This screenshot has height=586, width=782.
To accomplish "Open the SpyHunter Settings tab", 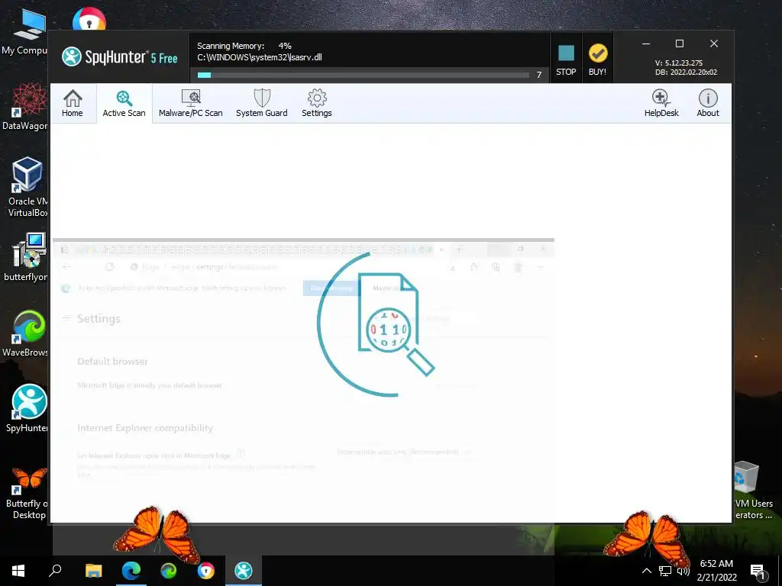I will (317, 103).
